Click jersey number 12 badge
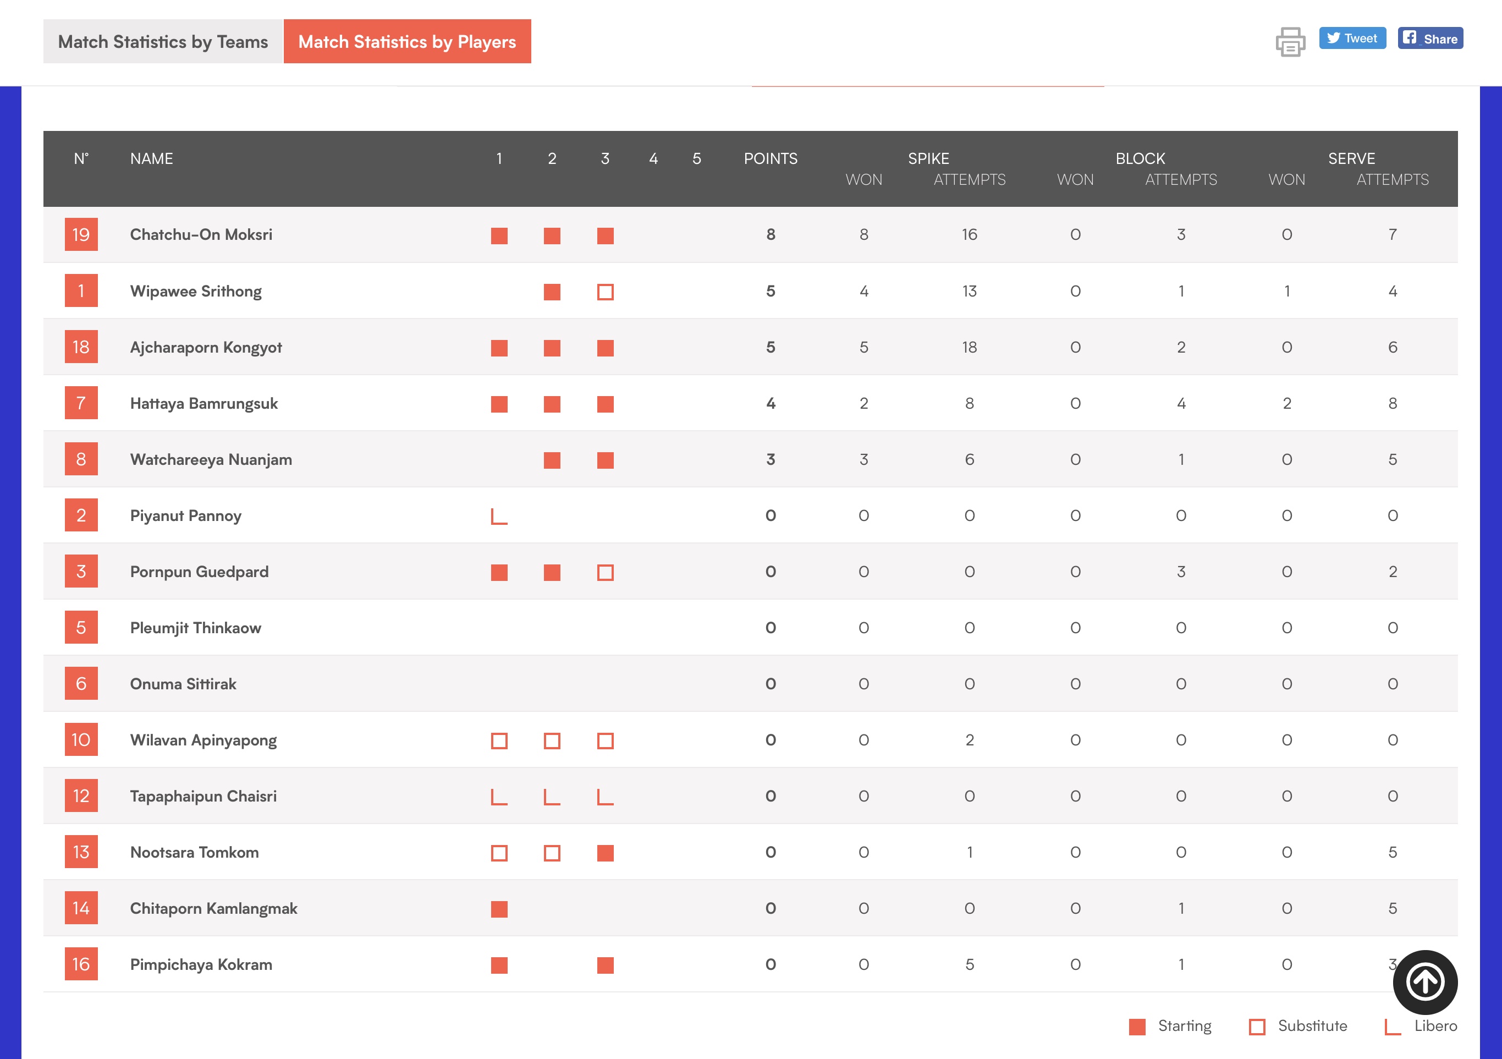Image resolution: width=1502 pixels, height=1059 pixels. [x=81, y=796]
